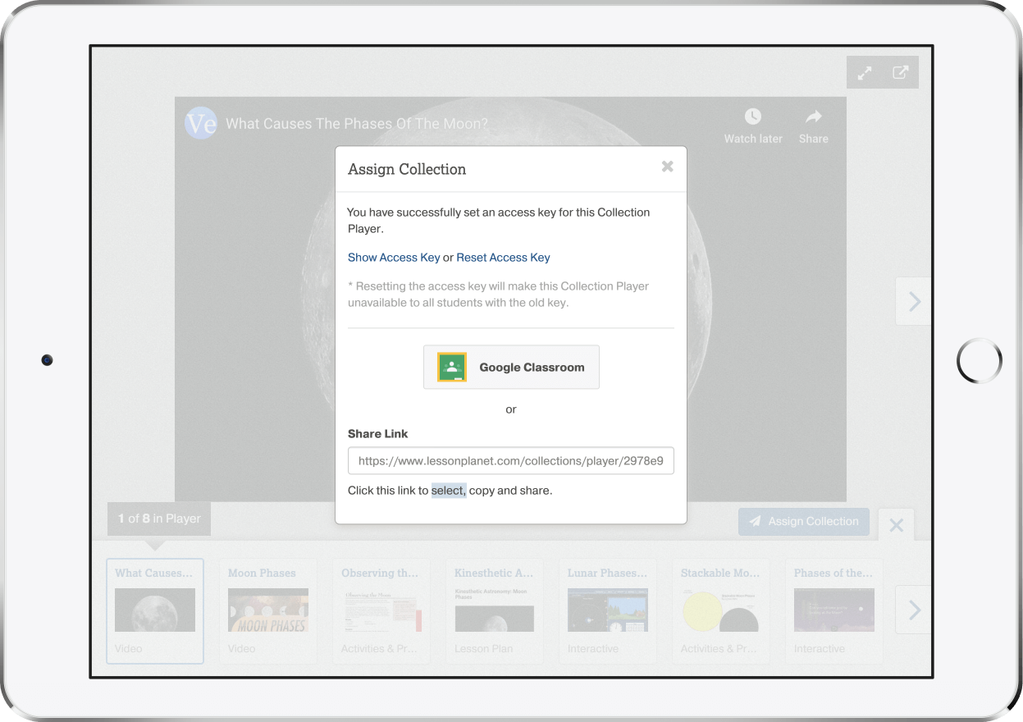Select the Share Link URL field

click(x=510, y=461)
